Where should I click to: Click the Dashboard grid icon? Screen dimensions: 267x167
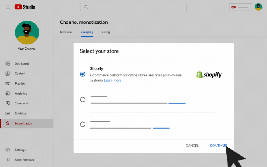7,64
